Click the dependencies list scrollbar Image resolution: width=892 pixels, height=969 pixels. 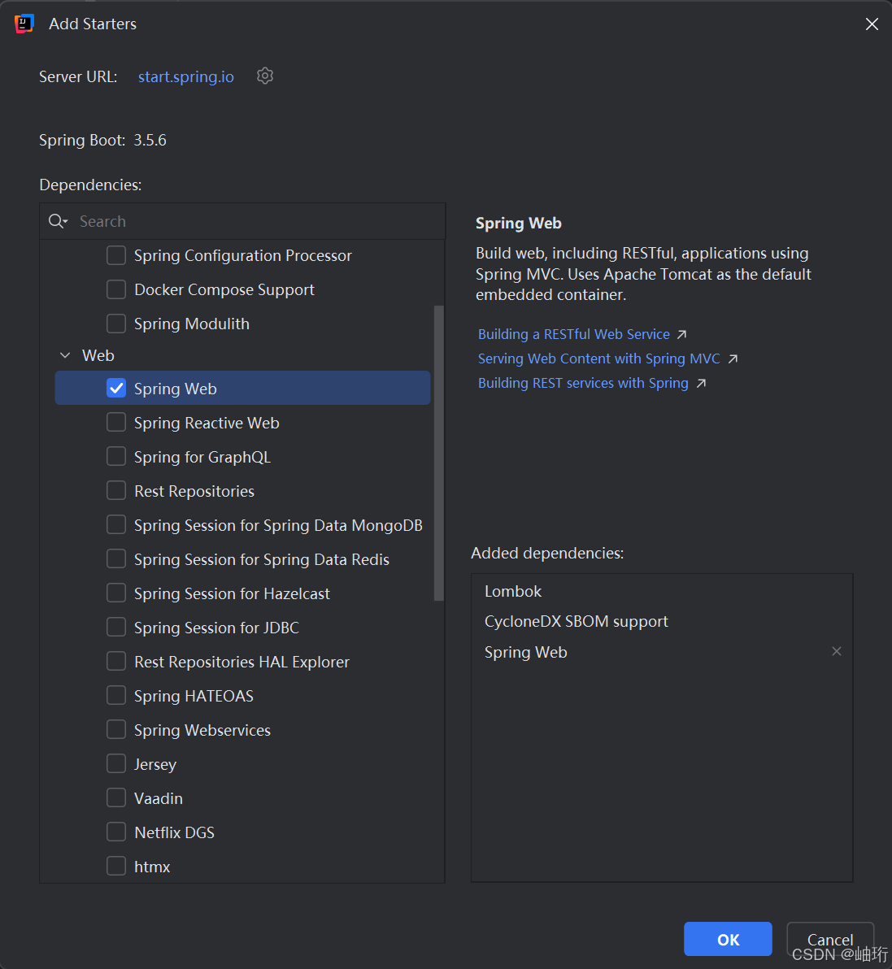[439, 453]
